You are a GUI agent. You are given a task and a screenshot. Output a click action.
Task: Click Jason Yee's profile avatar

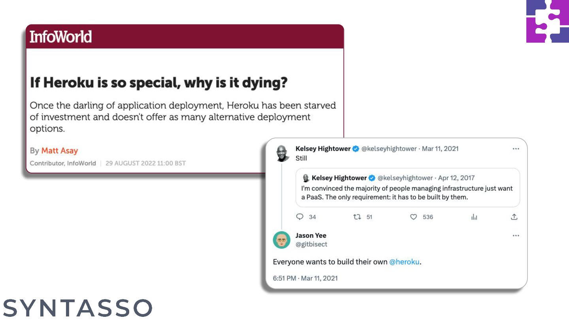282,240
